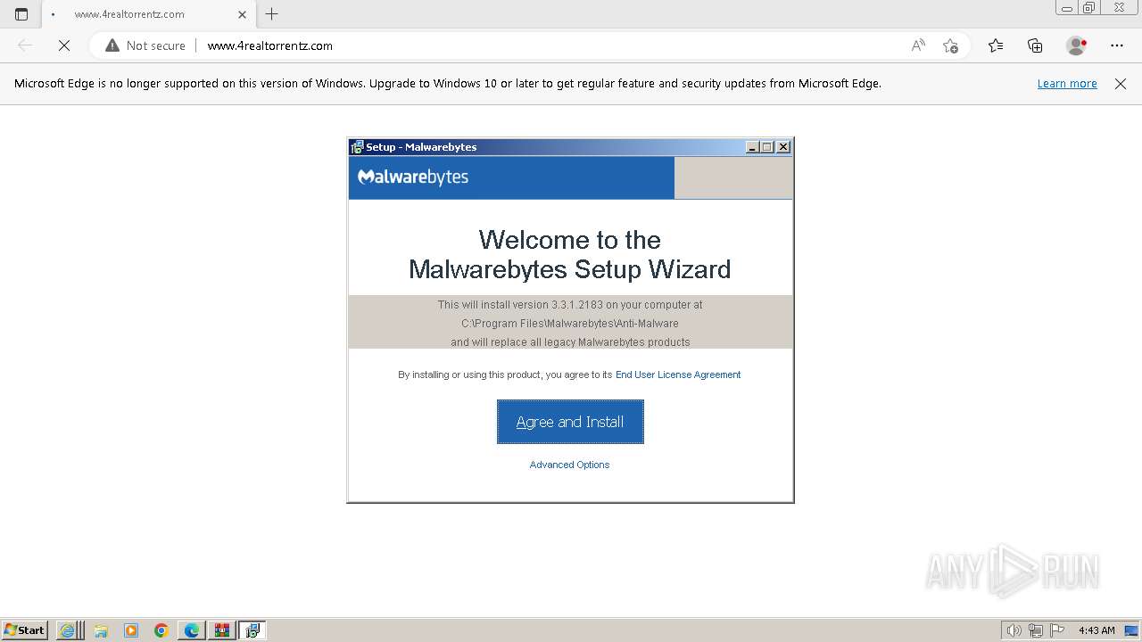Open the network tray icon
This screenshot has width=1142, height=642.
[x=1036, y=630]
